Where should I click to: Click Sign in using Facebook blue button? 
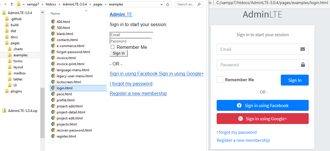(x=262, y=105)
